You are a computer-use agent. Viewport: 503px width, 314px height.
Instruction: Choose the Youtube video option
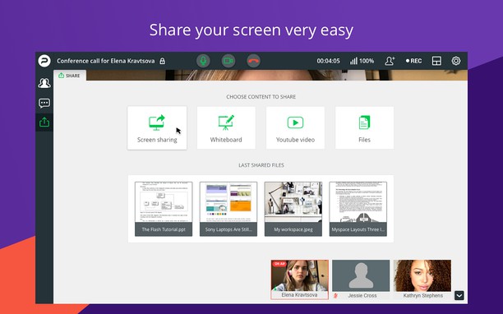point(295,127)
